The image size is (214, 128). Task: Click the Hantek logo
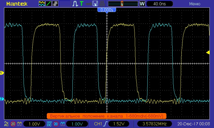point(17,4)
